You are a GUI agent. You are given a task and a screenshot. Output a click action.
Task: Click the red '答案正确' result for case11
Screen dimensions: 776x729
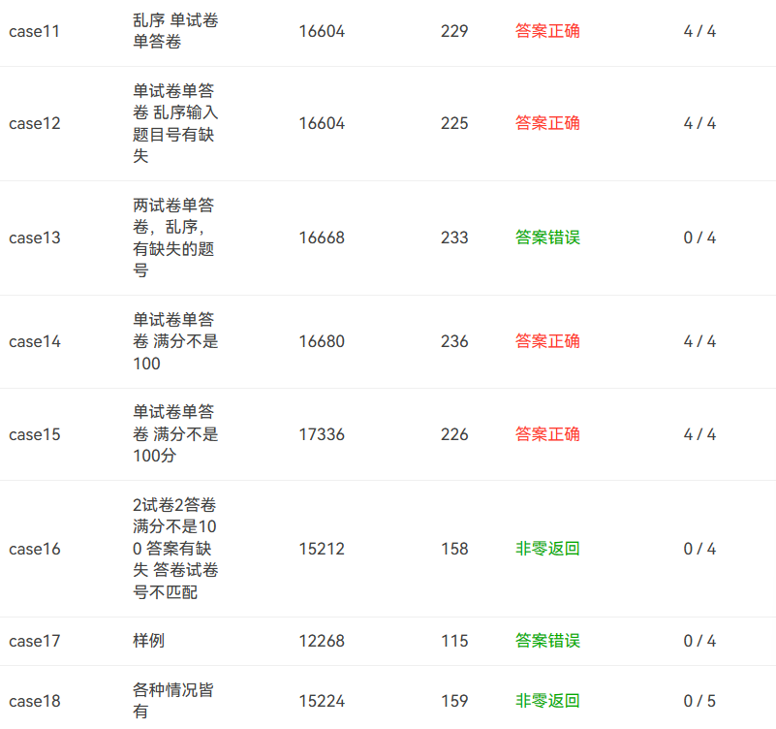(x=547, y=31)
